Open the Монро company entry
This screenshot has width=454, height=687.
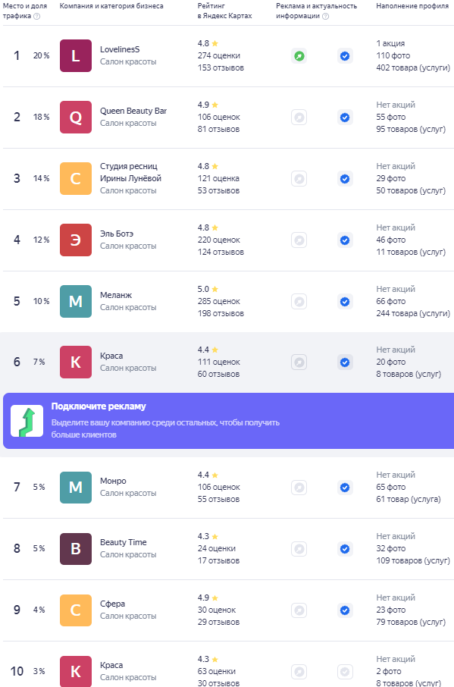click(x=113, y=481)
